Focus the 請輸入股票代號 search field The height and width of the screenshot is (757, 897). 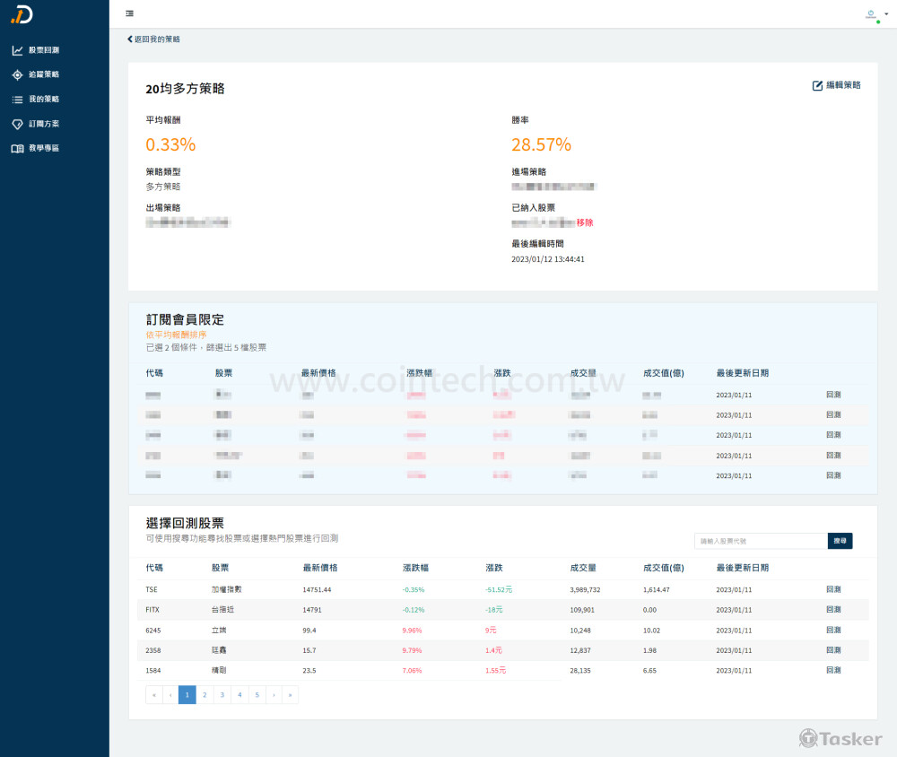(x=761, y=541)
